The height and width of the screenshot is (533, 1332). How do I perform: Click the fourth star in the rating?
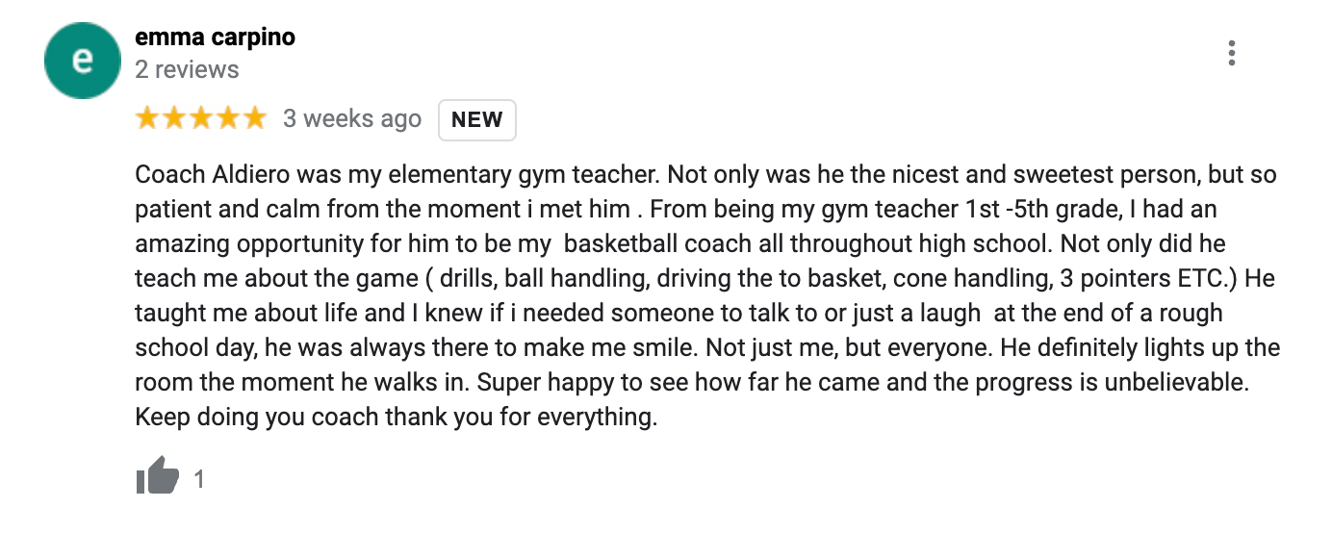227,119
